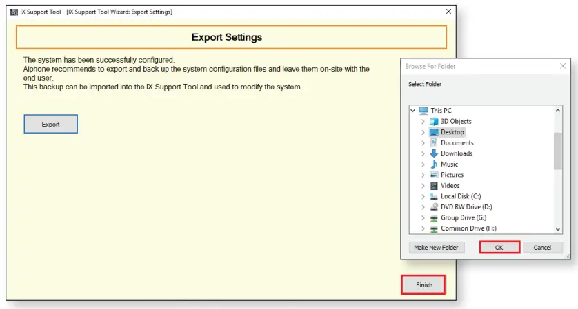This screenshot has height=309, width=578.
Task: Select the Videos film icon
Action: coord(435,185)
